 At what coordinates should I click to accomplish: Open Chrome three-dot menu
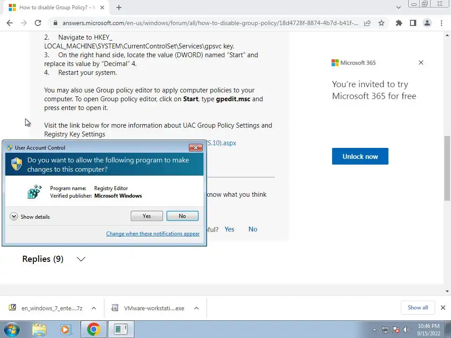point(441,23)
